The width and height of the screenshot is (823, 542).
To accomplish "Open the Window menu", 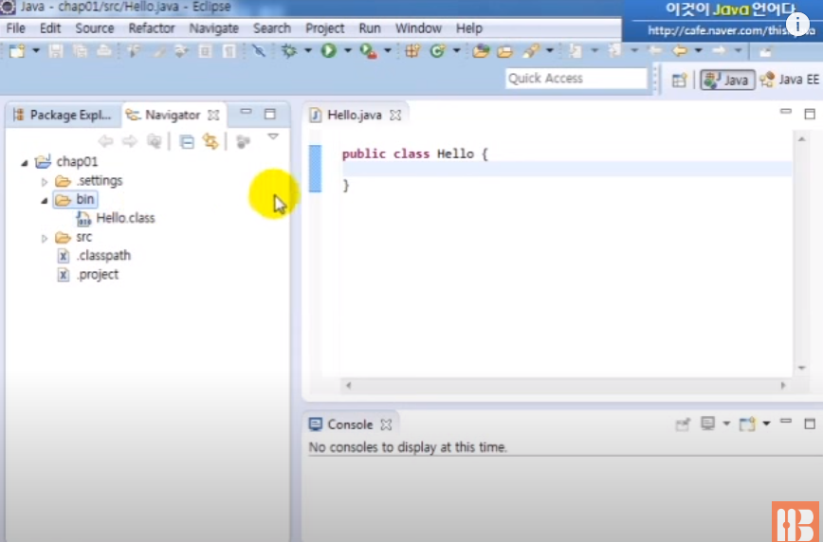I will [x=418, y=28].
